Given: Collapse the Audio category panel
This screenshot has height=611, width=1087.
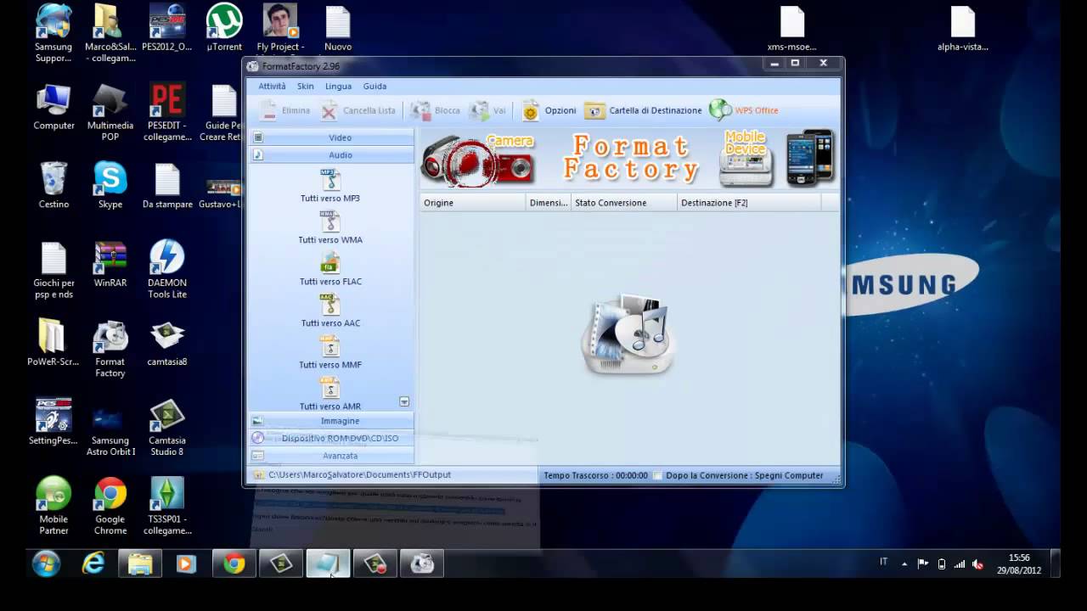Looking at the screenshot, I should pyautogui.click(x=331, y=154).
